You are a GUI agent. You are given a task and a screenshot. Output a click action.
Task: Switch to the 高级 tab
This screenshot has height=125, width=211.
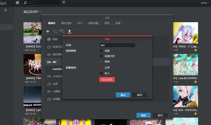pos(107,23)
